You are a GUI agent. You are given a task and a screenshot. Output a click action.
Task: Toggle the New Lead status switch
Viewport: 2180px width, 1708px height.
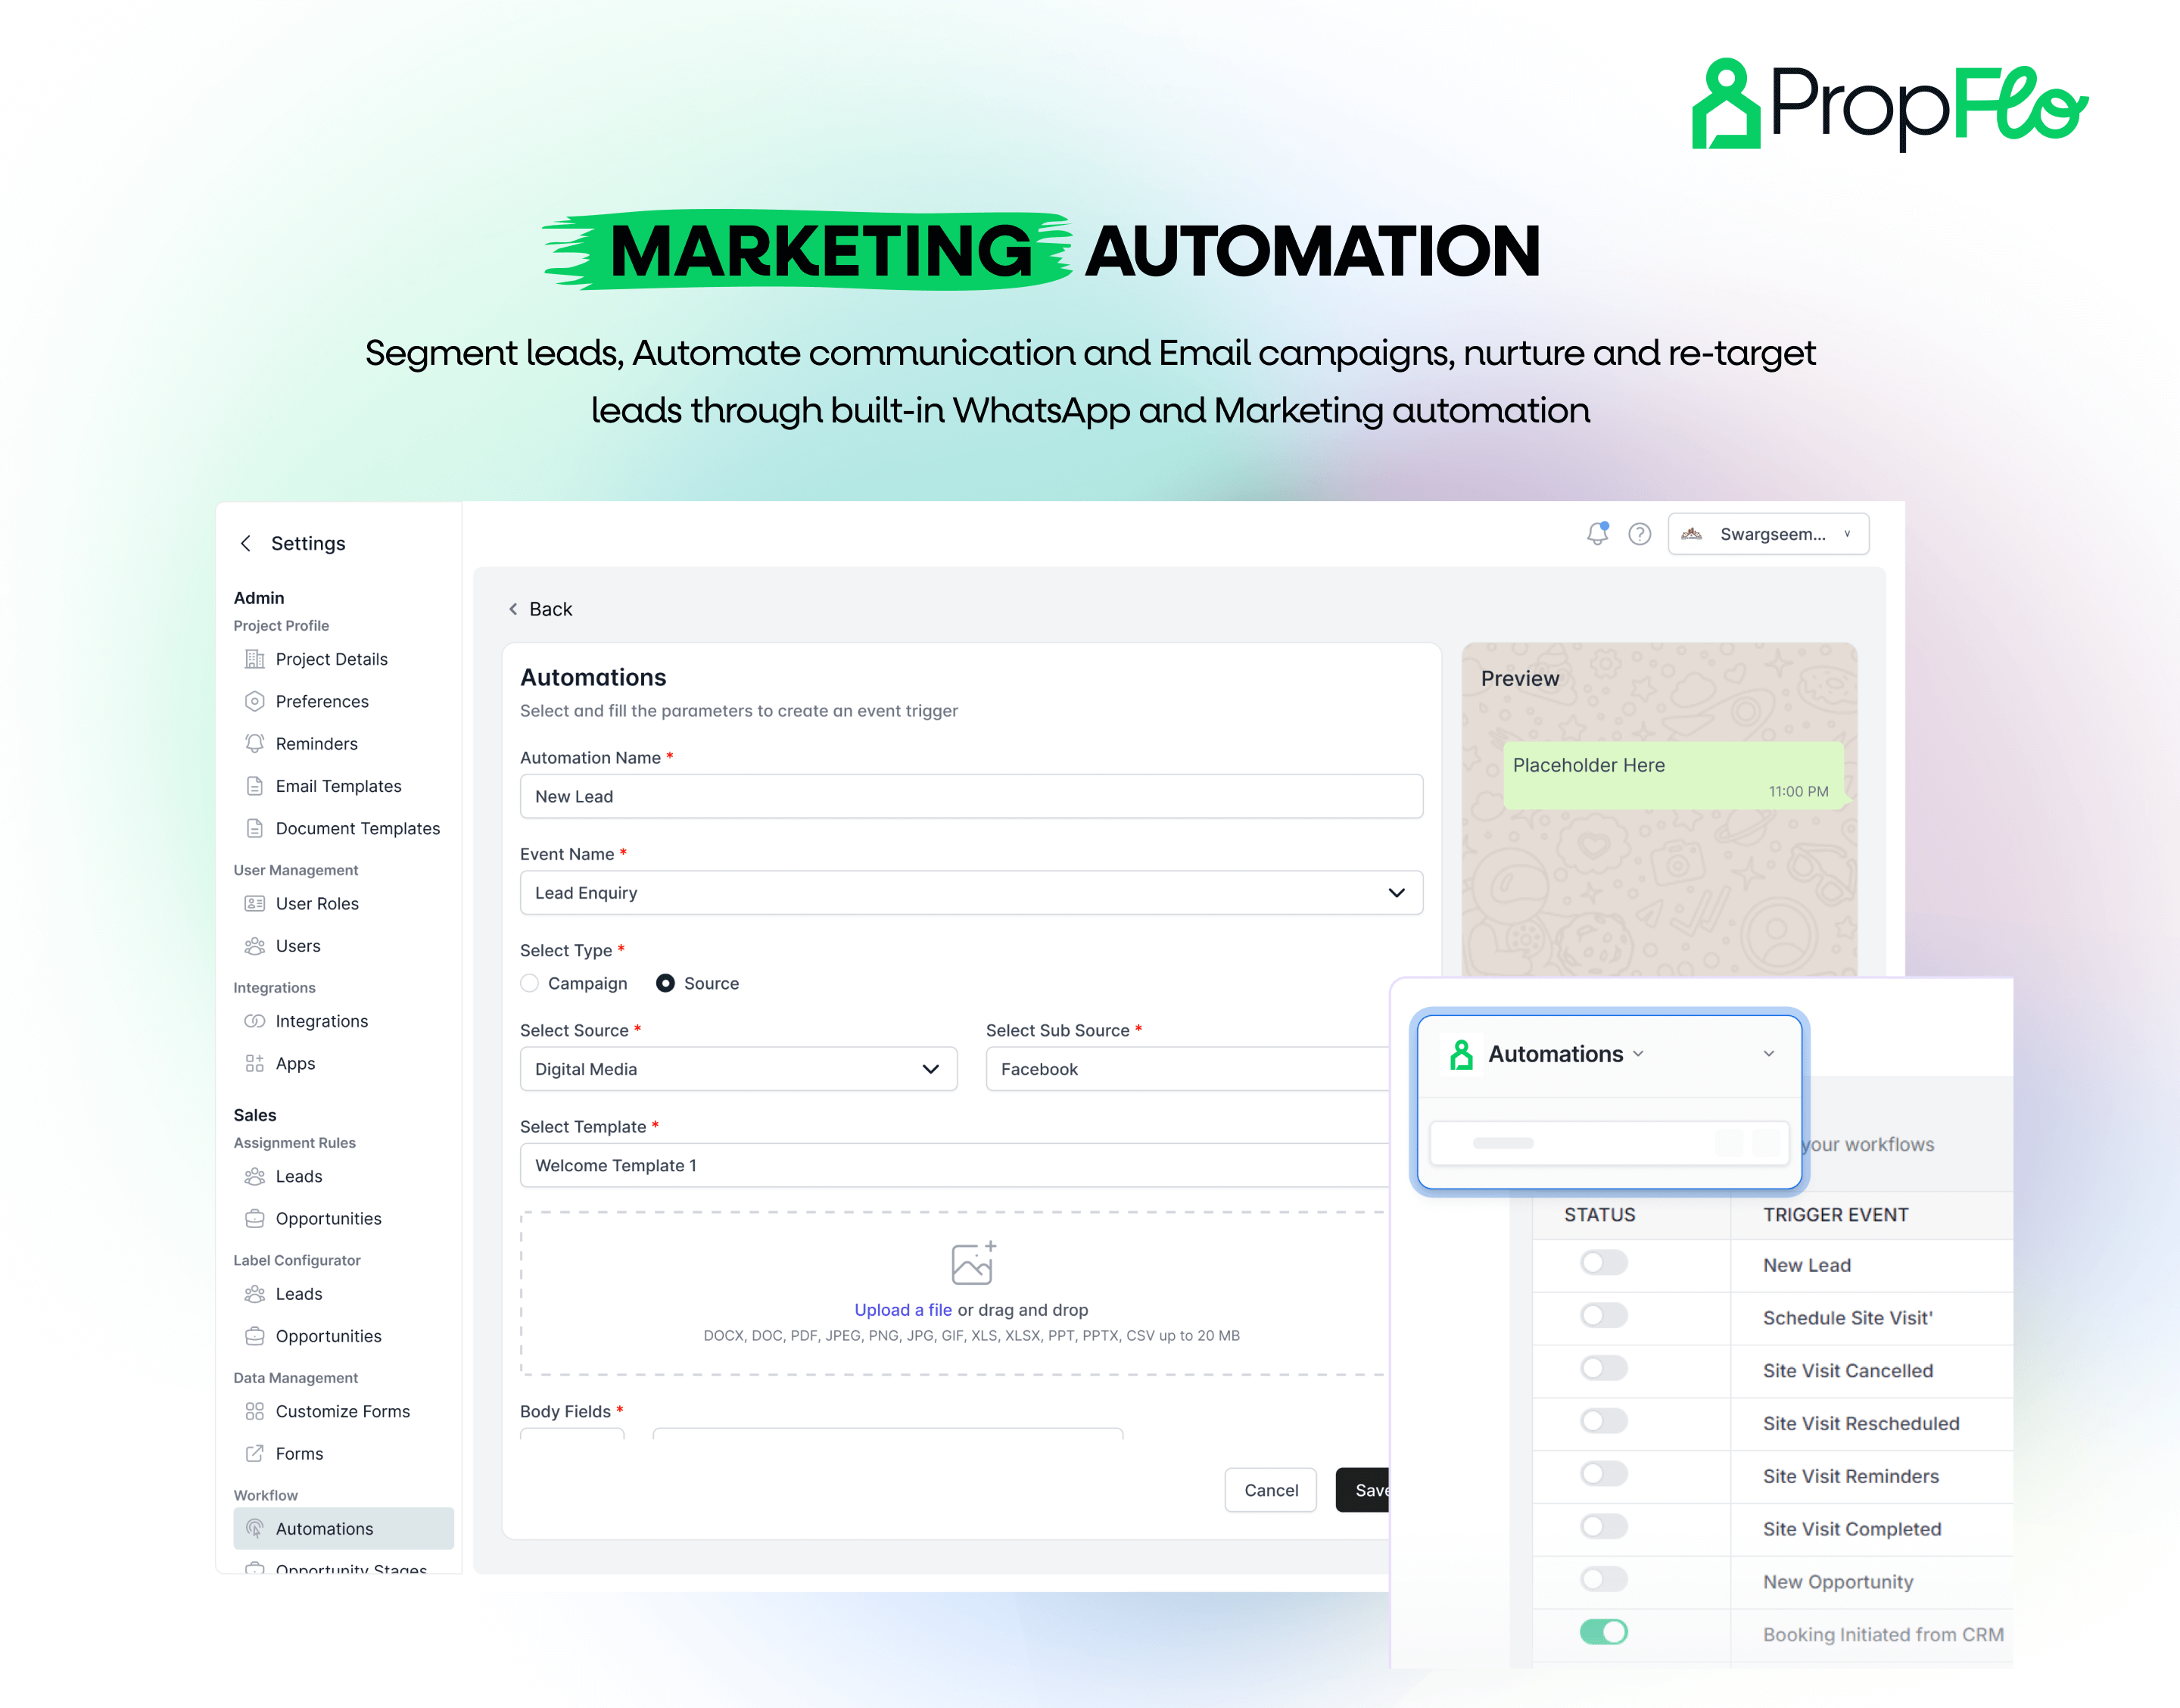click(1602, 1263)
